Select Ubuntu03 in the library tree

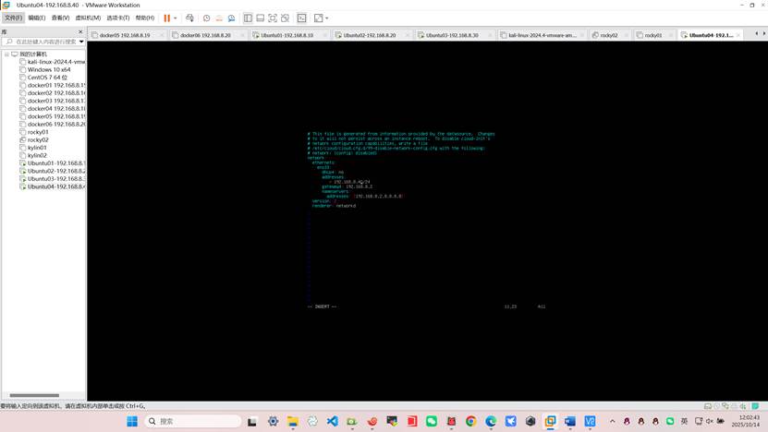click(52, 179)
